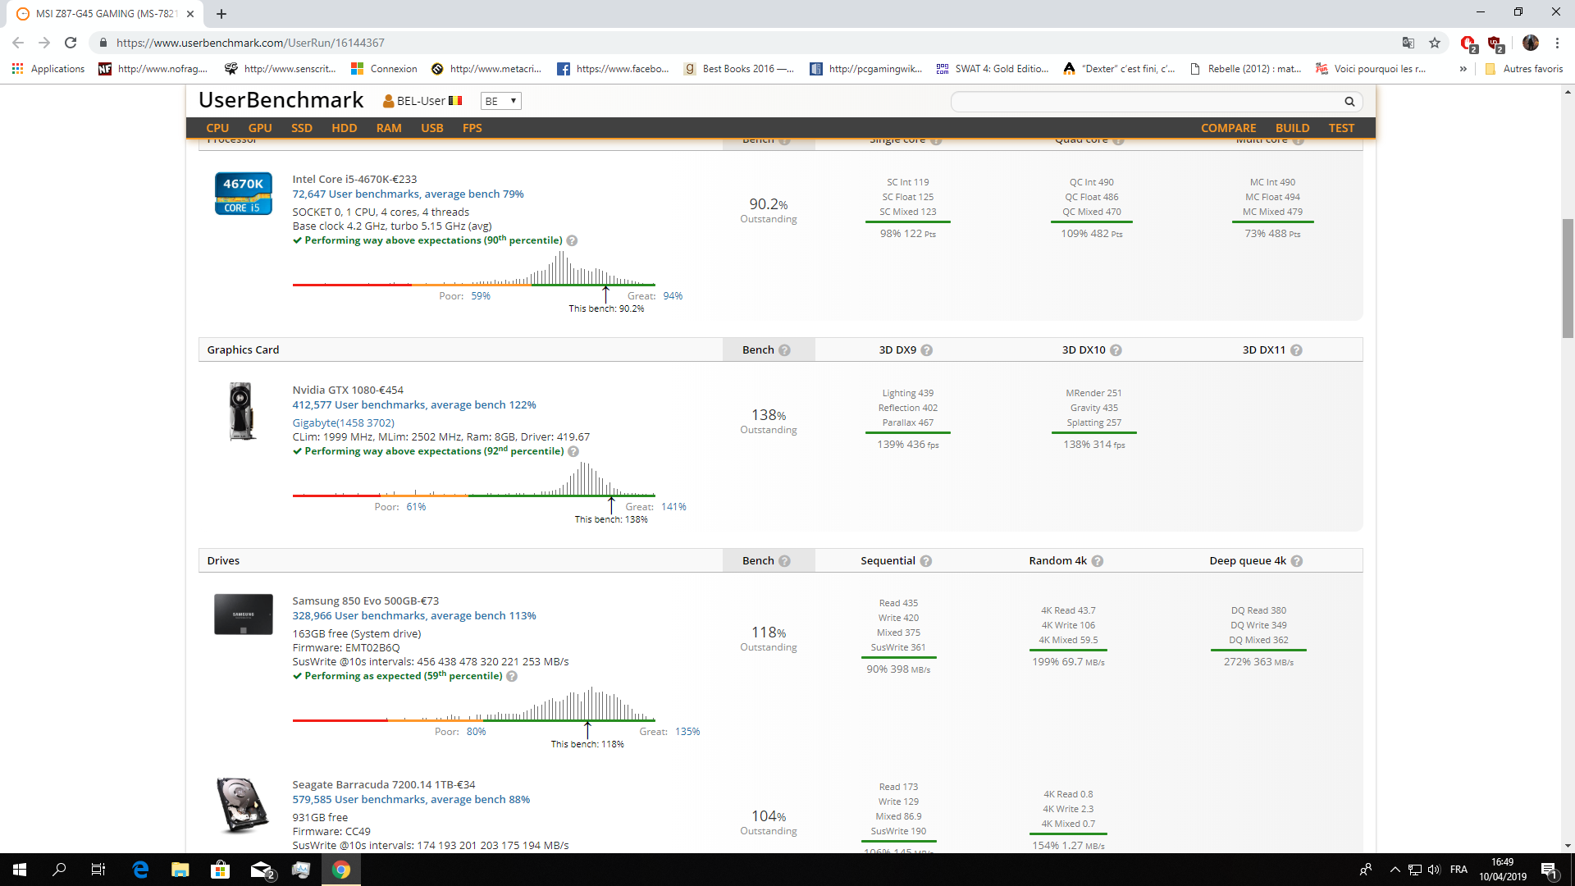Click the CPU Poor 59% value
This screenshot has width=1575, height=886.
[481, 296]
